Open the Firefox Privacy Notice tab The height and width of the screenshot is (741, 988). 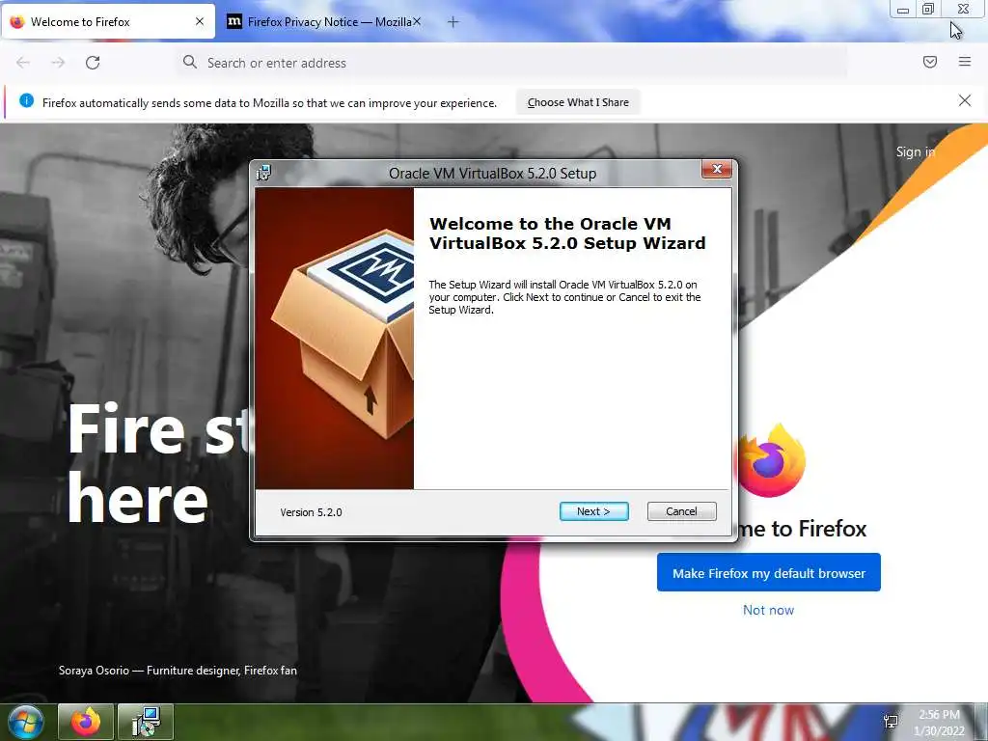click(322, 22)
